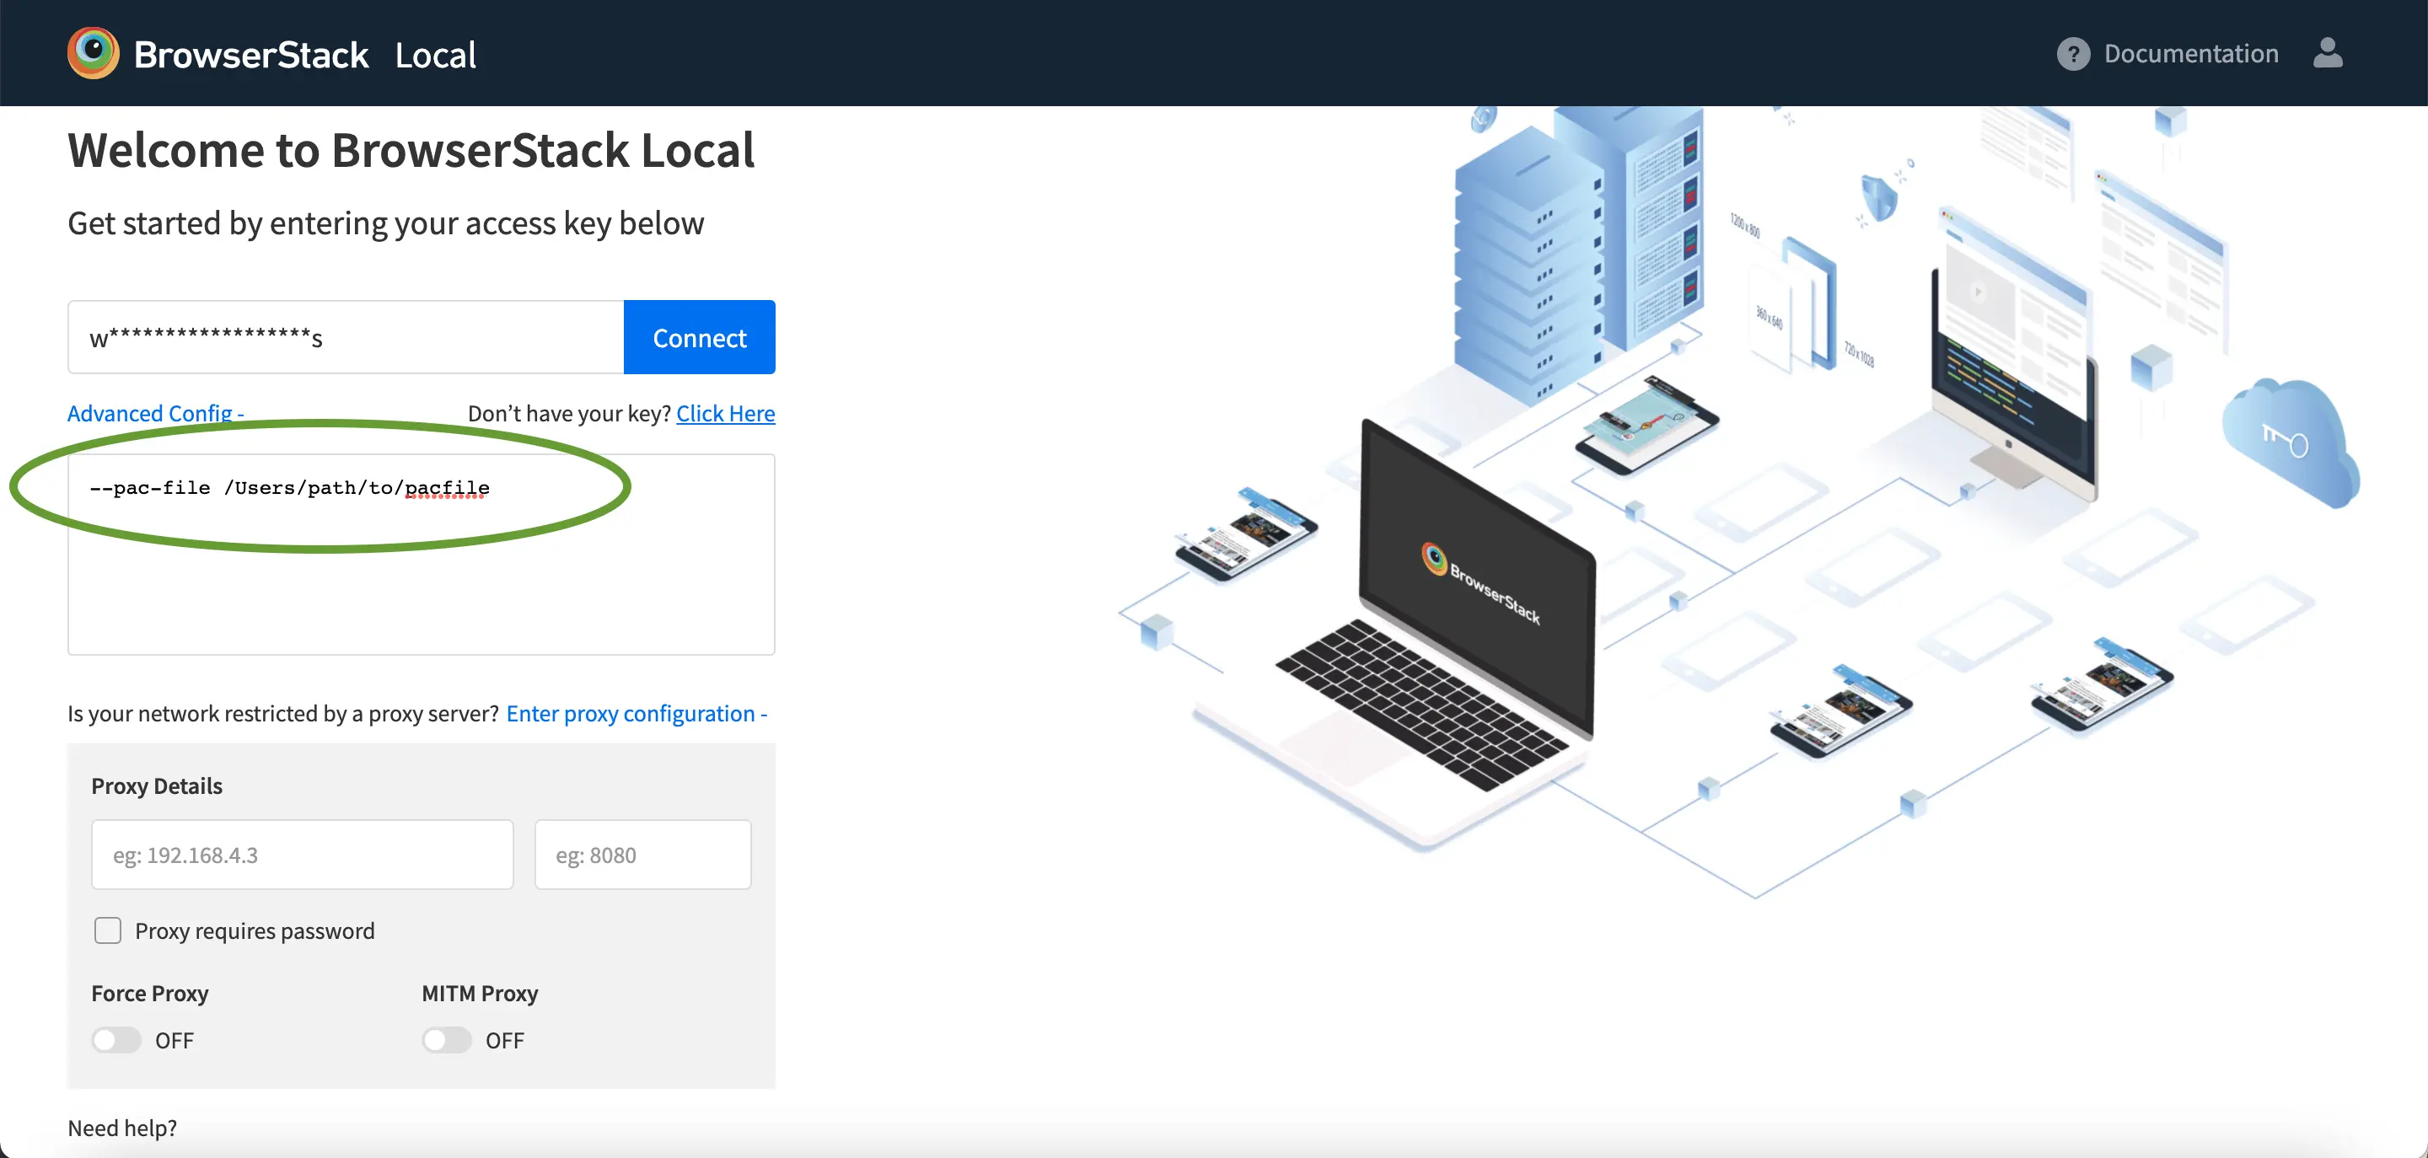Focus the access key input field
This screenshot has height=1158, width=2428.
point(346,337)
